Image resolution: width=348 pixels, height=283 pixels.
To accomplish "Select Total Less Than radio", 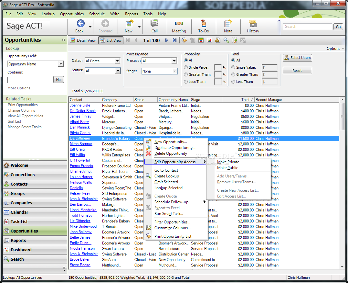I will (233, 82).
